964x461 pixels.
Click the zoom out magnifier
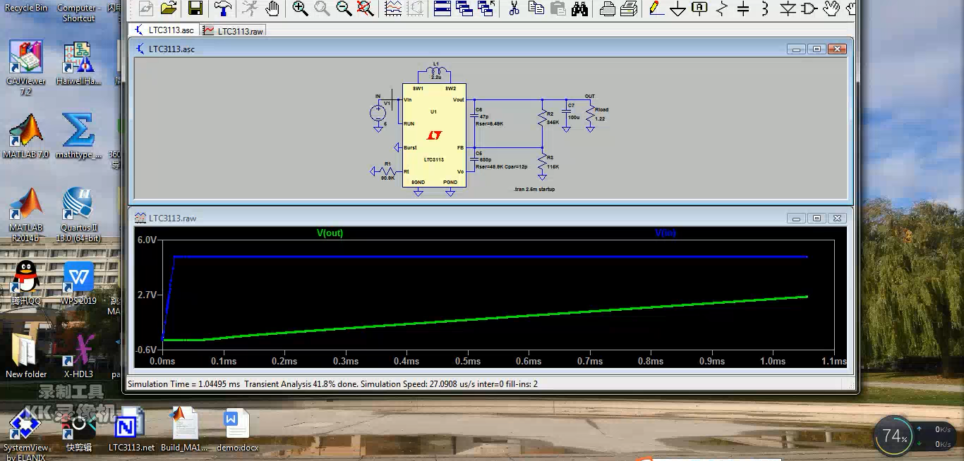(344, 8)
